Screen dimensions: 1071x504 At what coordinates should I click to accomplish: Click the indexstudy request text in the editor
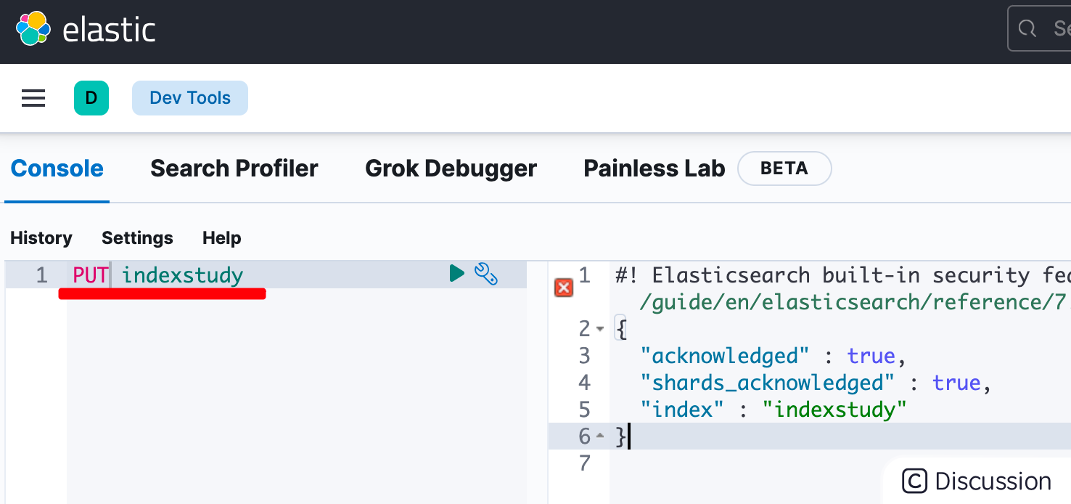pyautogui.click(x=183, y=275)
